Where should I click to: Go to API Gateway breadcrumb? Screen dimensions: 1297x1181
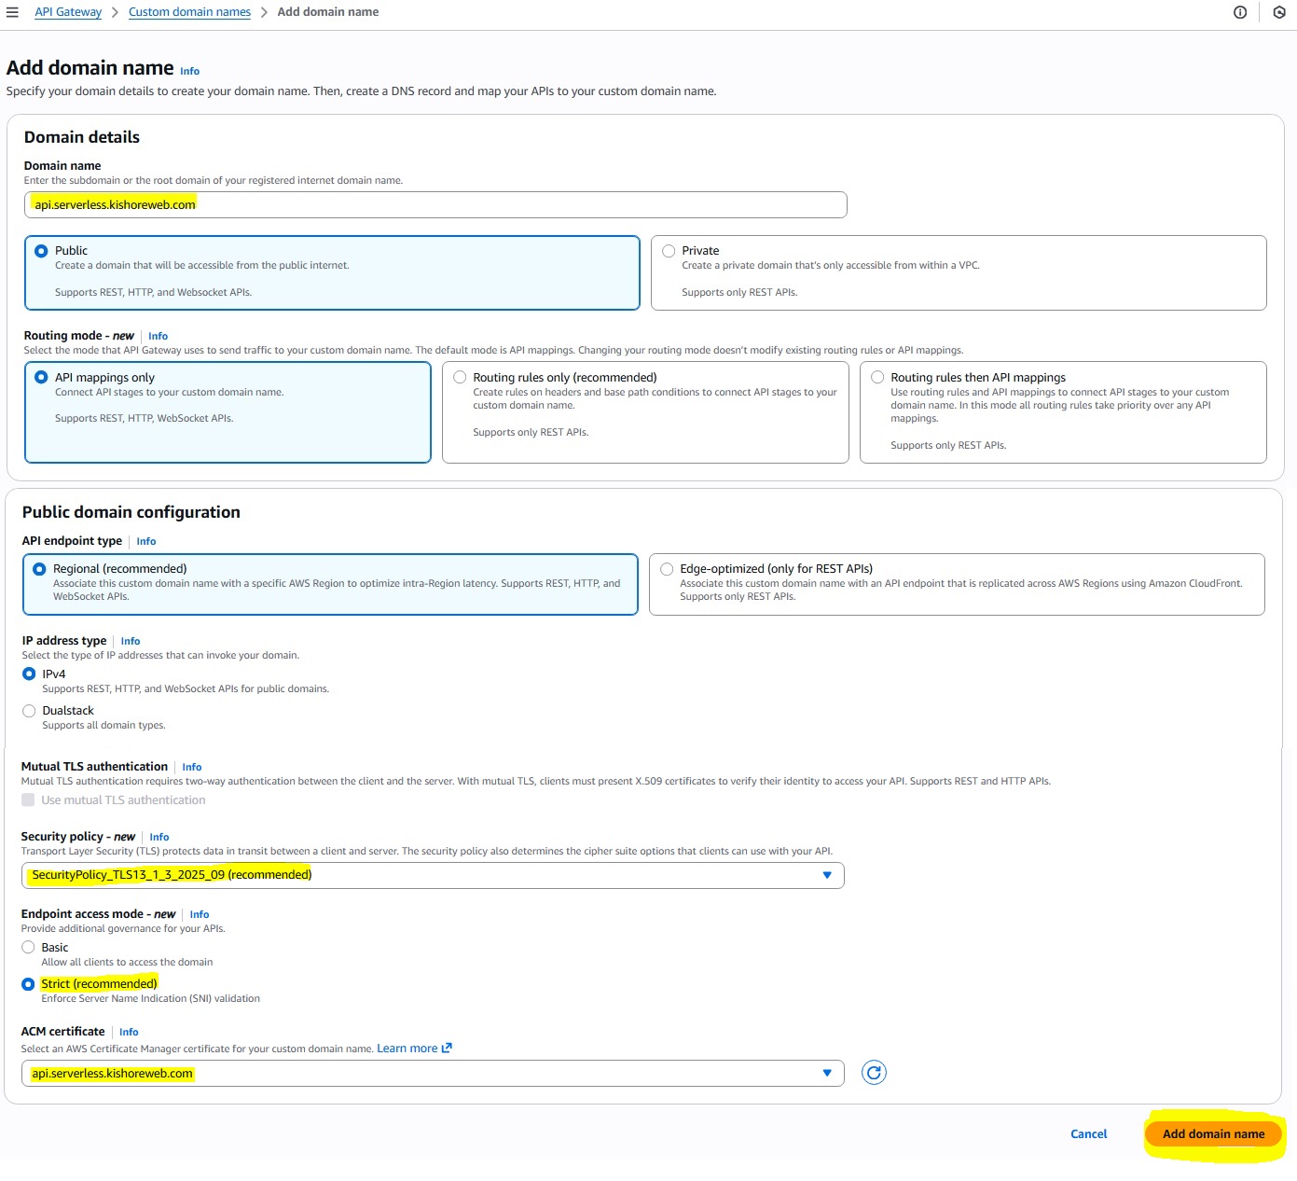coord(68,12)
